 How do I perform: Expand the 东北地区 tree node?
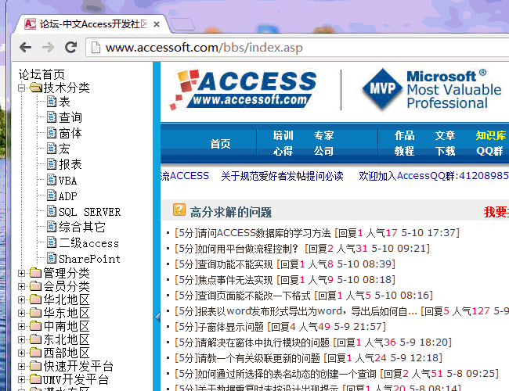[21, 339]
